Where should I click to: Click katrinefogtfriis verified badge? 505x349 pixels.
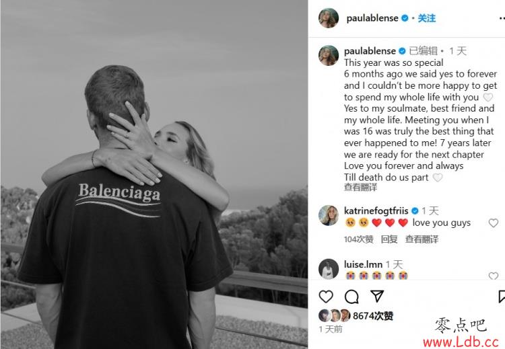pyautogui.click(x=415, y=211)
